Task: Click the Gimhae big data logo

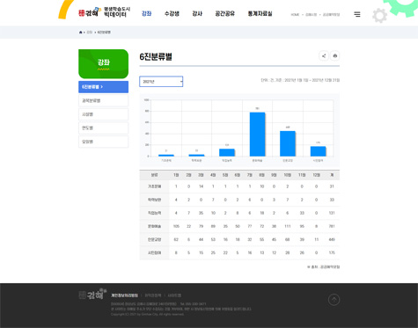Action: [104, 12]
